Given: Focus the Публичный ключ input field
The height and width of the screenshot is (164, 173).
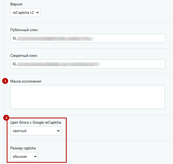Looking at the screenshot, I should (88, 38).
